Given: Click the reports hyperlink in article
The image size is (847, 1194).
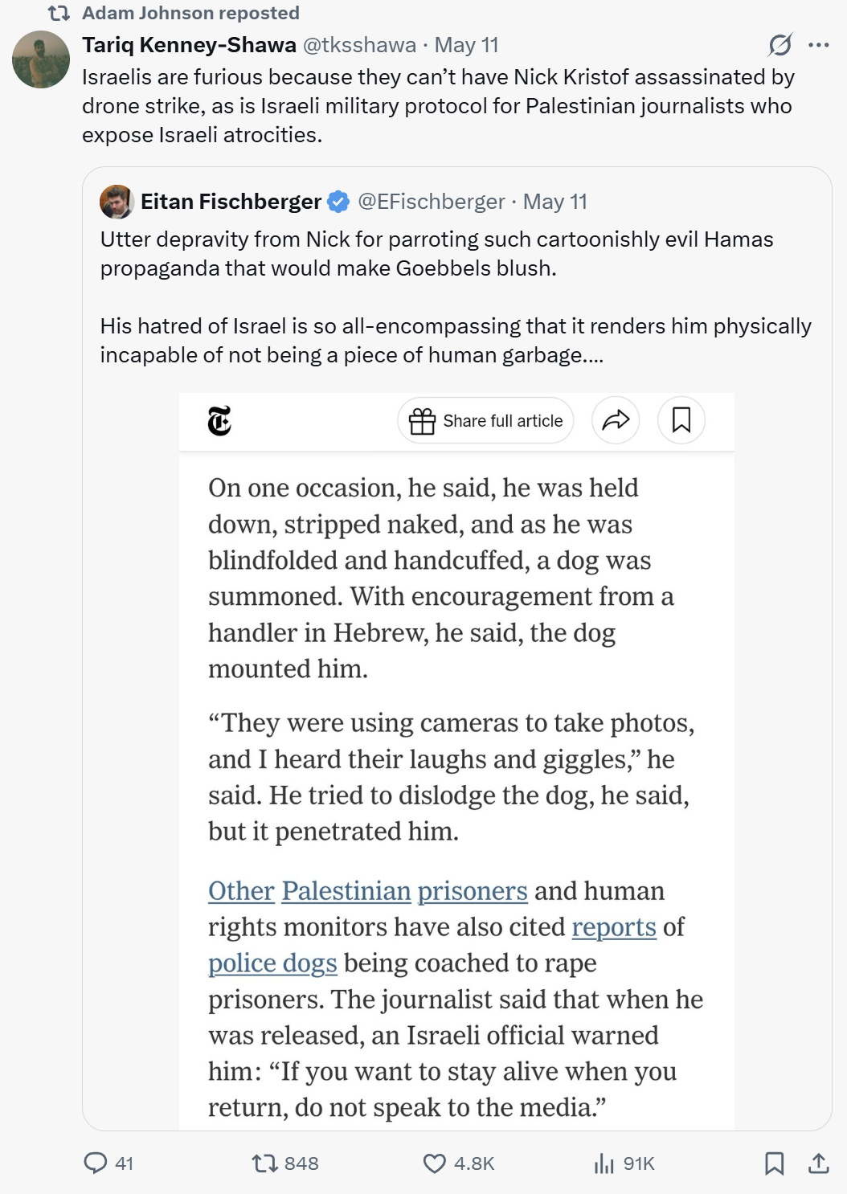Looking at the screenshot, I should tap(614, 927).
